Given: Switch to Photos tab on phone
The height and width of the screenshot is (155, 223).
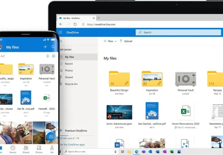Looking at the screenshot, I should pos(39,149).
